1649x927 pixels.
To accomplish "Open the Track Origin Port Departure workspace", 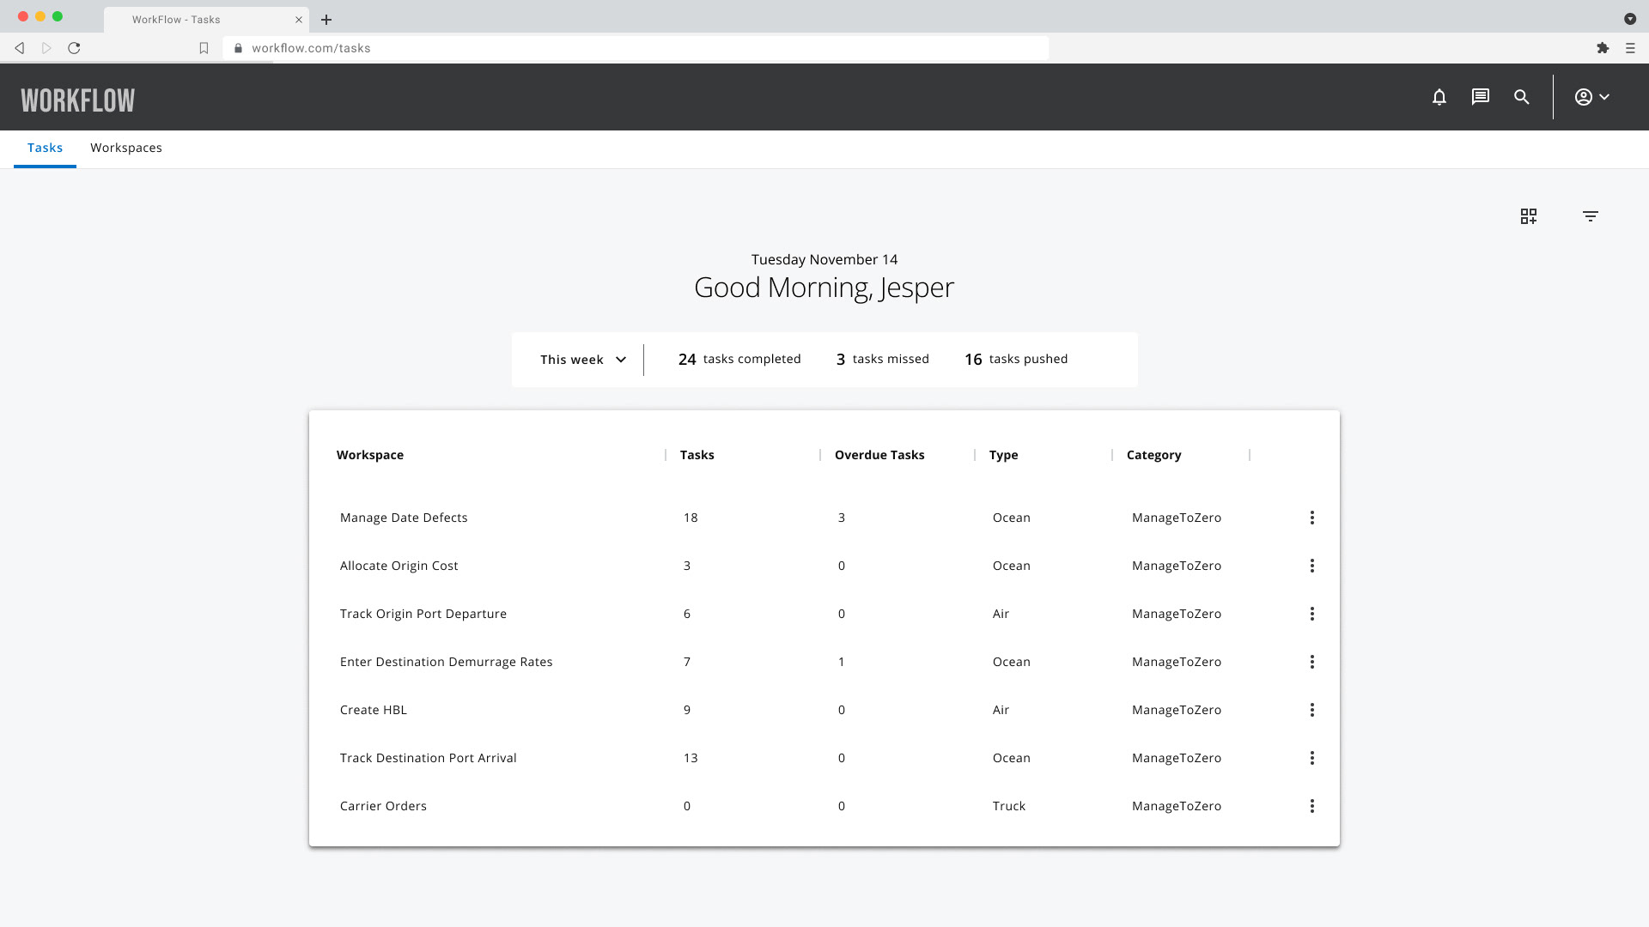I will (423, 614).
